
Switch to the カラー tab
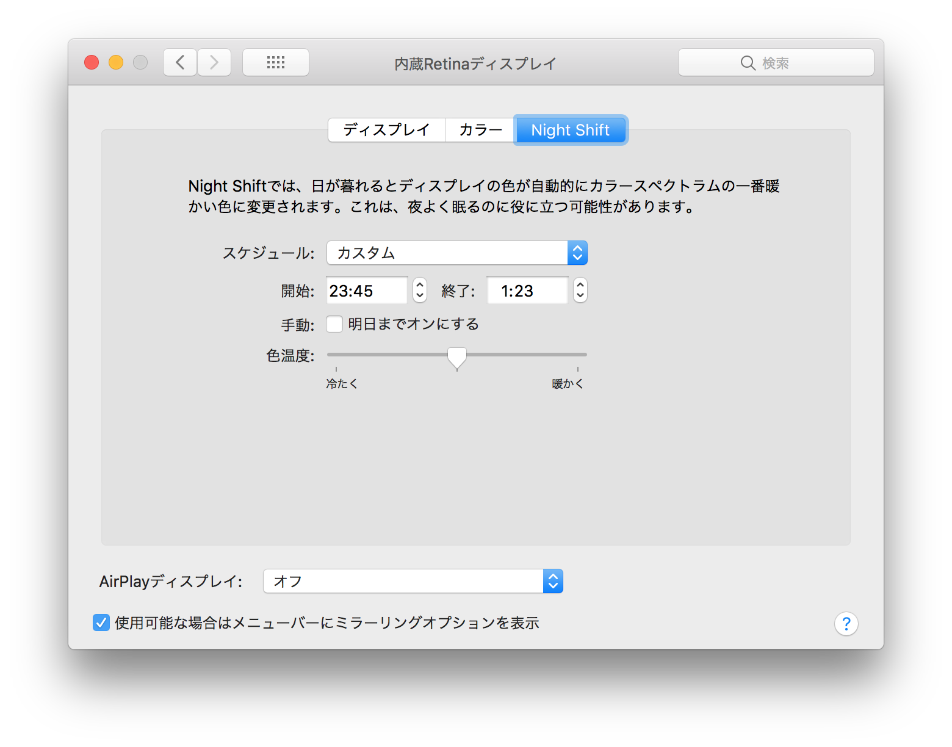pos(480,129)
